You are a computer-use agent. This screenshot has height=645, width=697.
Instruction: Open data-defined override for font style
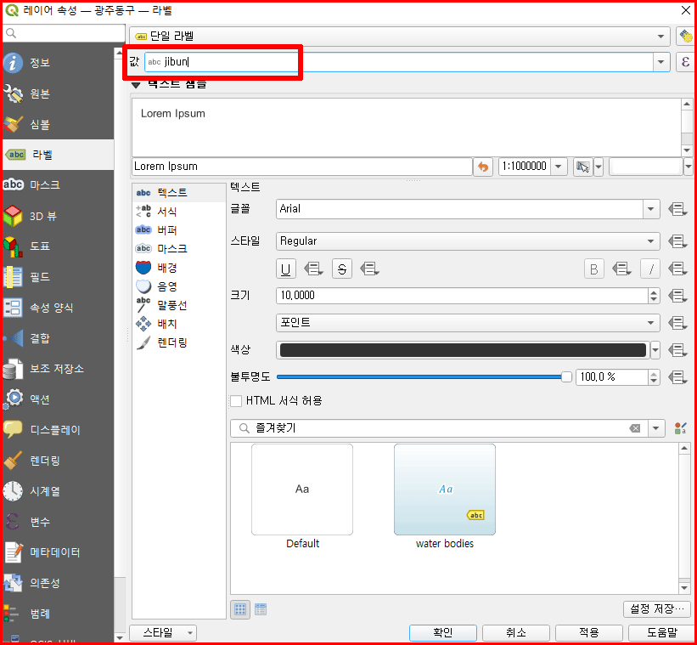click(x=677, y=241)
